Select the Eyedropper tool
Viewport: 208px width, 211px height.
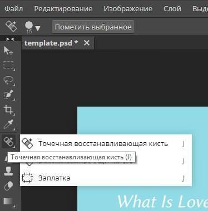[9, 124]
